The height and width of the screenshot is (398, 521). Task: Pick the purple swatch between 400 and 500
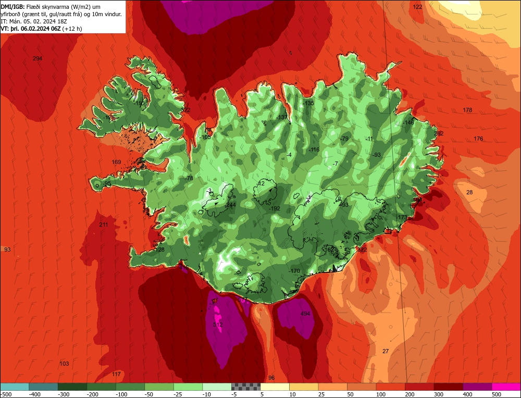(477, 387)
